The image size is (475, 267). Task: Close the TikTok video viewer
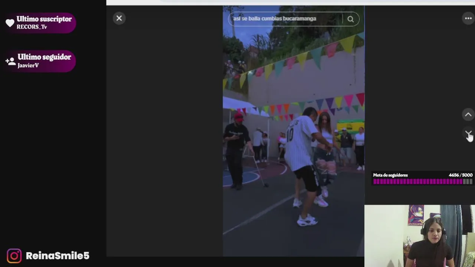[119, 18]
